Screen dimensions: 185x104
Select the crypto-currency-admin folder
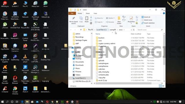tap(107, 44)
